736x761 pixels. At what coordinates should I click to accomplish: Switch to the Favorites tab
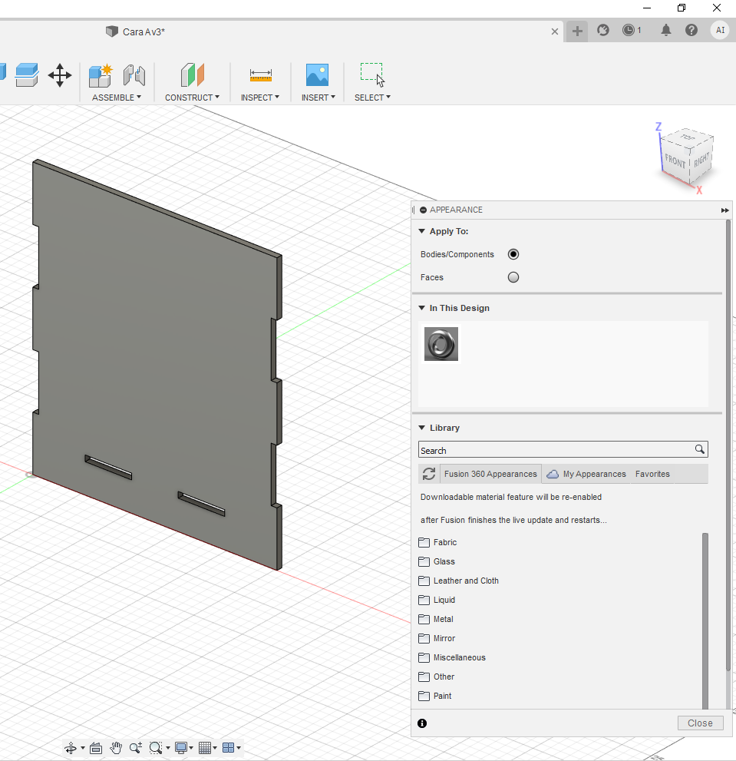tap(652, 474)
